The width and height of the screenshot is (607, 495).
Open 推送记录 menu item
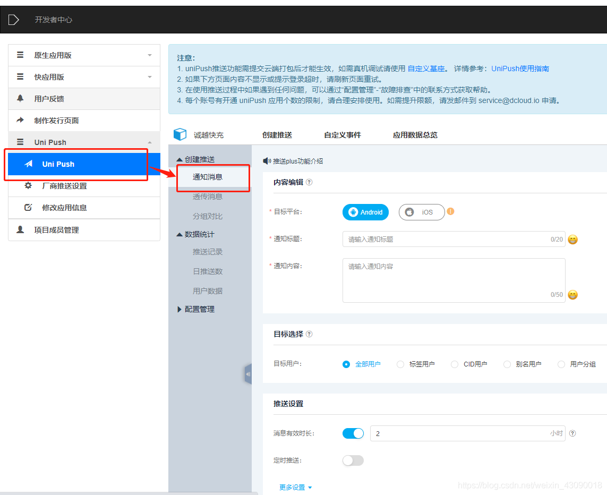coord(208,252)
